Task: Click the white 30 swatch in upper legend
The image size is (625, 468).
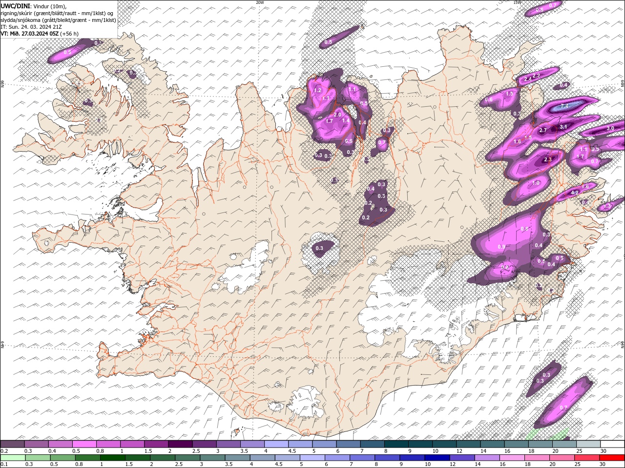Action: [x=612, y=444]
